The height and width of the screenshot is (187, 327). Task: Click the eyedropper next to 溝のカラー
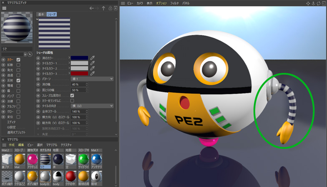(93, 58)
